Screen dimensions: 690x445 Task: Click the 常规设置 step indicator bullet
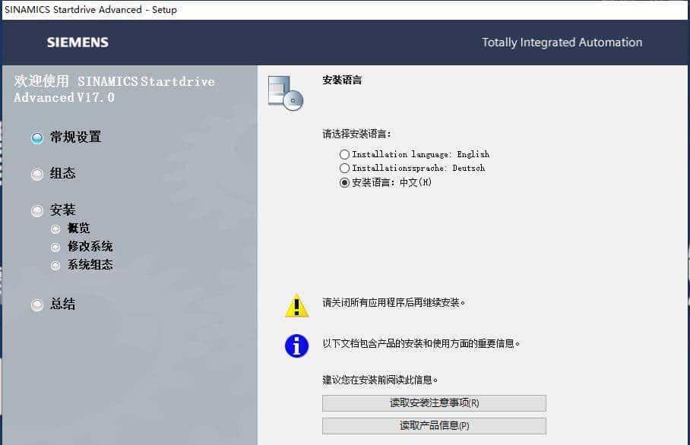pos(36,137)
